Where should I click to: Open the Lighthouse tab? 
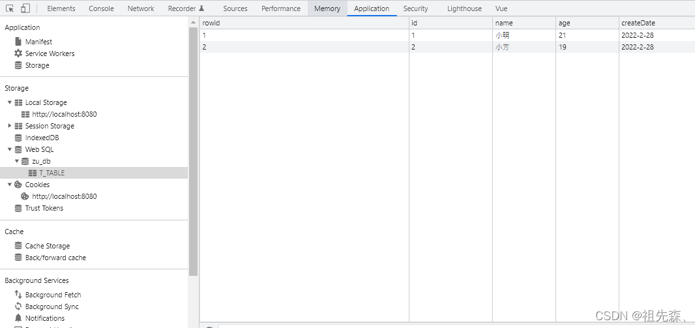tap(464, 8)
